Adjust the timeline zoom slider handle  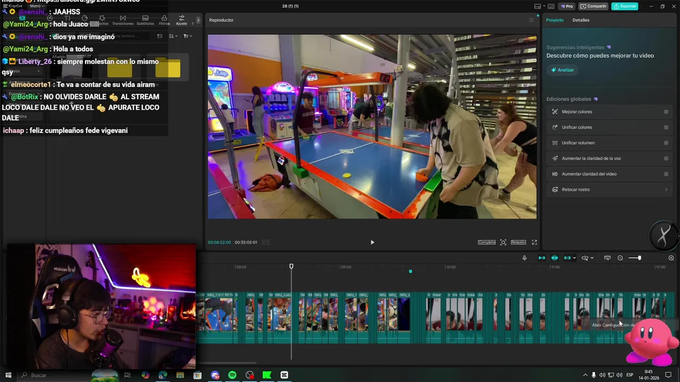coord(639,258)
